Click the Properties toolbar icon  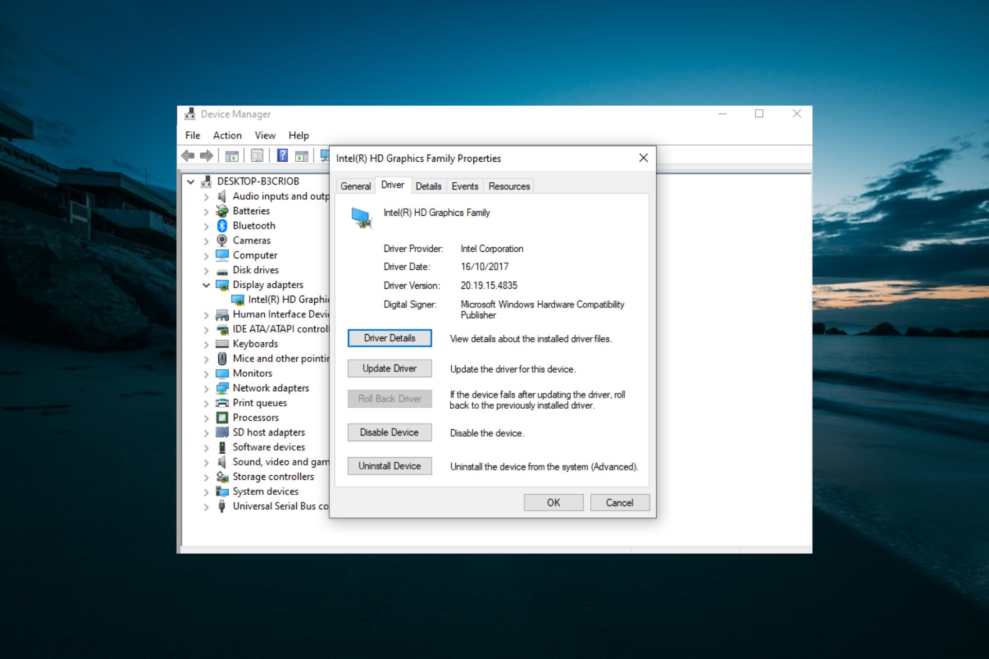pyautogui.click(x=257, y=155)
